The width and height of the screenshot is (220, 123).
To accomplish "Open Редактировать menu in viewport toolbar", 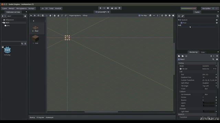I will 75,15.
